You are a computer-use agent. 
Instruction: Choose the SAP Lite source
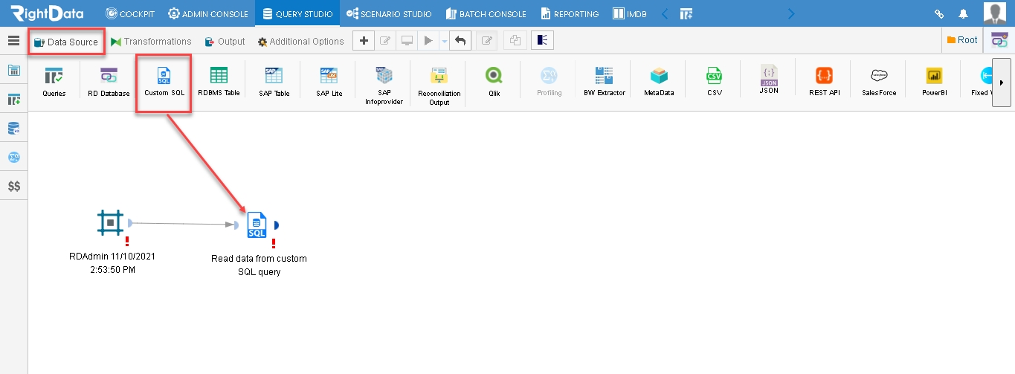(329, 82)
